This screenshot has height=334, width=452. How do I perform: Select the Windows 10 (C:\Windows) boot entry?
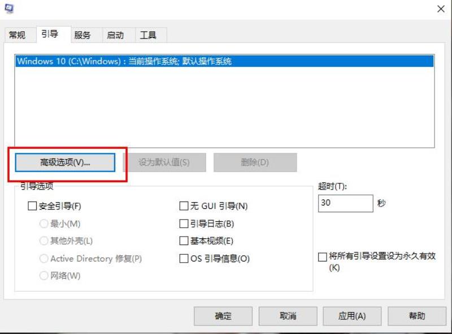224,61
